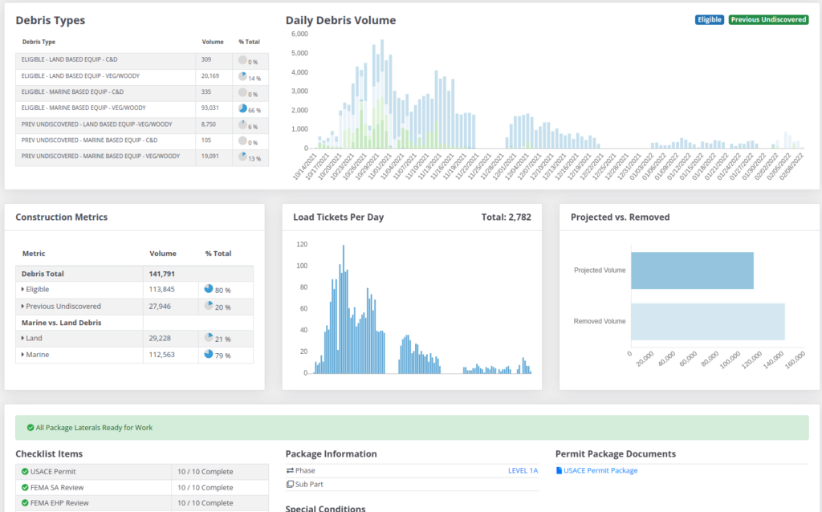
Task: Click the green check icon in the ready banner
Action: [31, 428]
